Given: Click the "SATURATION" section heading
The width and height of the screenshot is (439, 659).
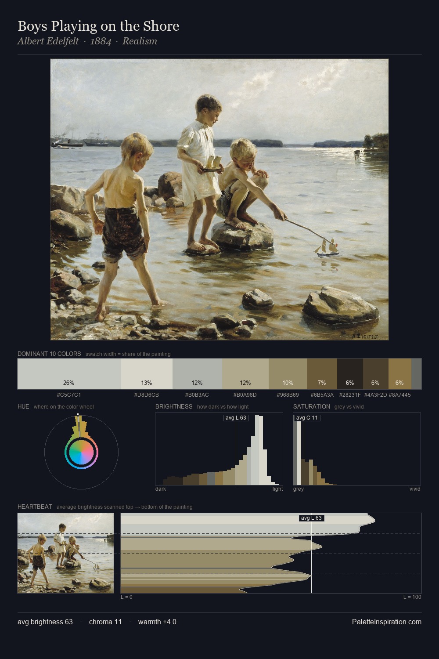Looking at the screenshot, I should click(x=312, y=406).
